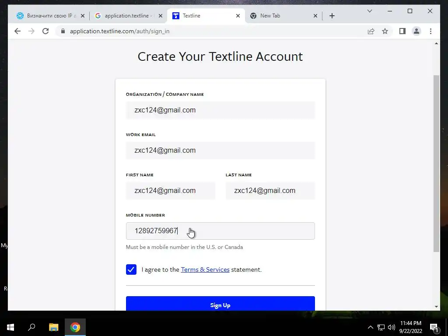Click the Chrome taskbar icon

pos(75,327)
